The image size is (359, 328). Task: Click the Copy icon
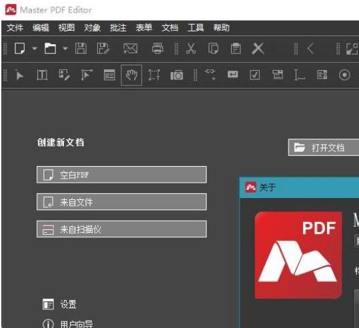213,49
